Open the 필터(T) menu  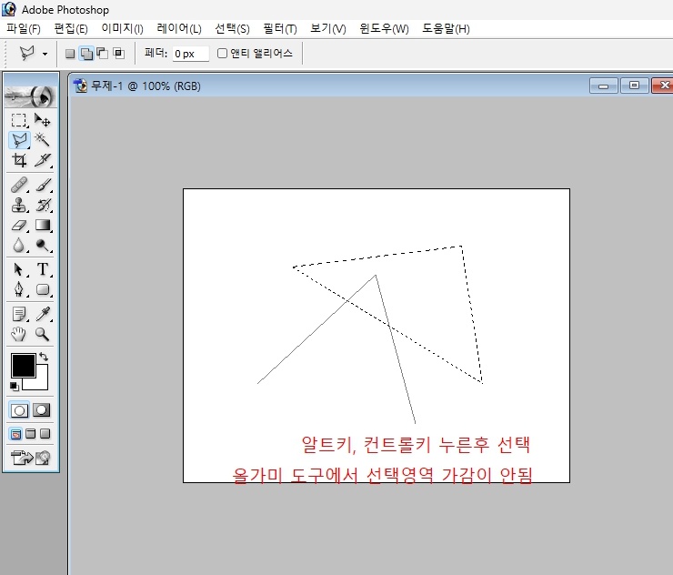280,29
